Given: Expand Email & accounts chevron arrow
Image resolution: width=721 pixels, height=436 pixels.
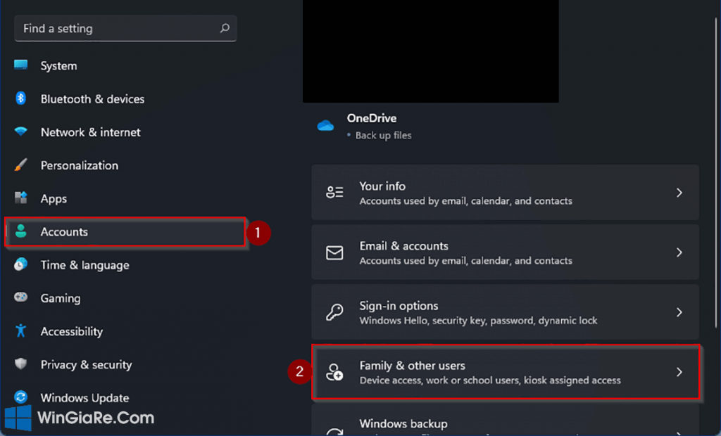Looking at the screenshot, I should coord(679,252).
